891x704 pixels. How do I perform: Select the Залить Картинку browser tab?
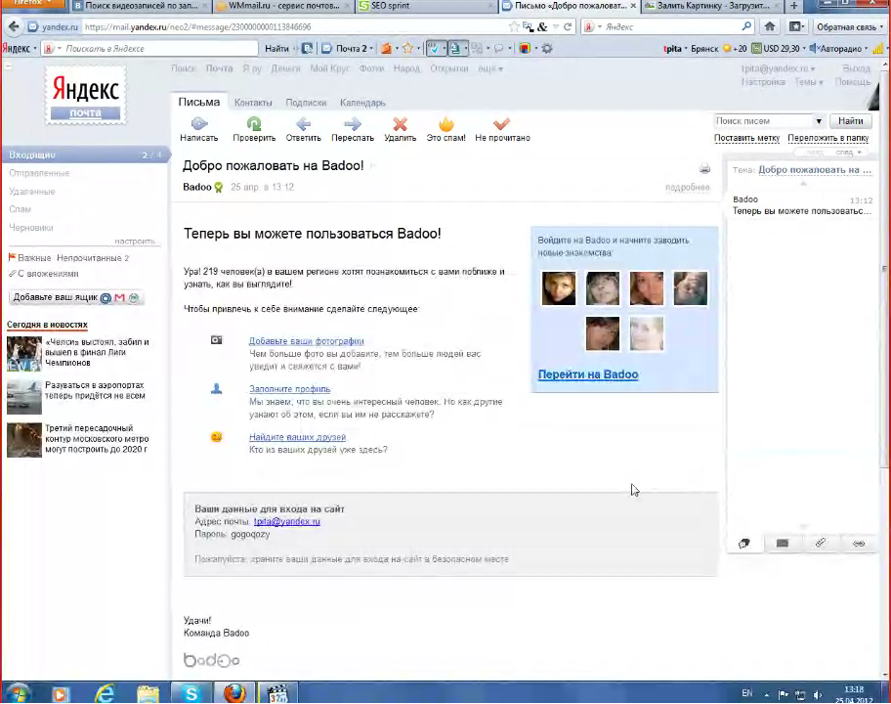[x=712, y=6]
